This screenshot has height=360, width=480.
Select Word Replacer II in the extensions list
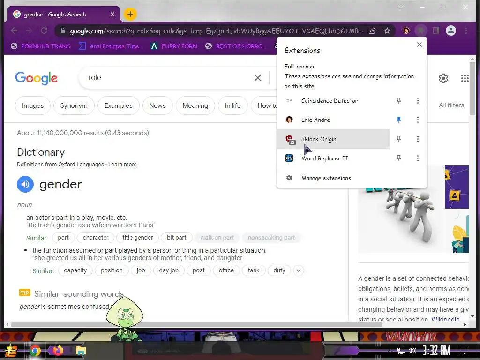(333, 158)
